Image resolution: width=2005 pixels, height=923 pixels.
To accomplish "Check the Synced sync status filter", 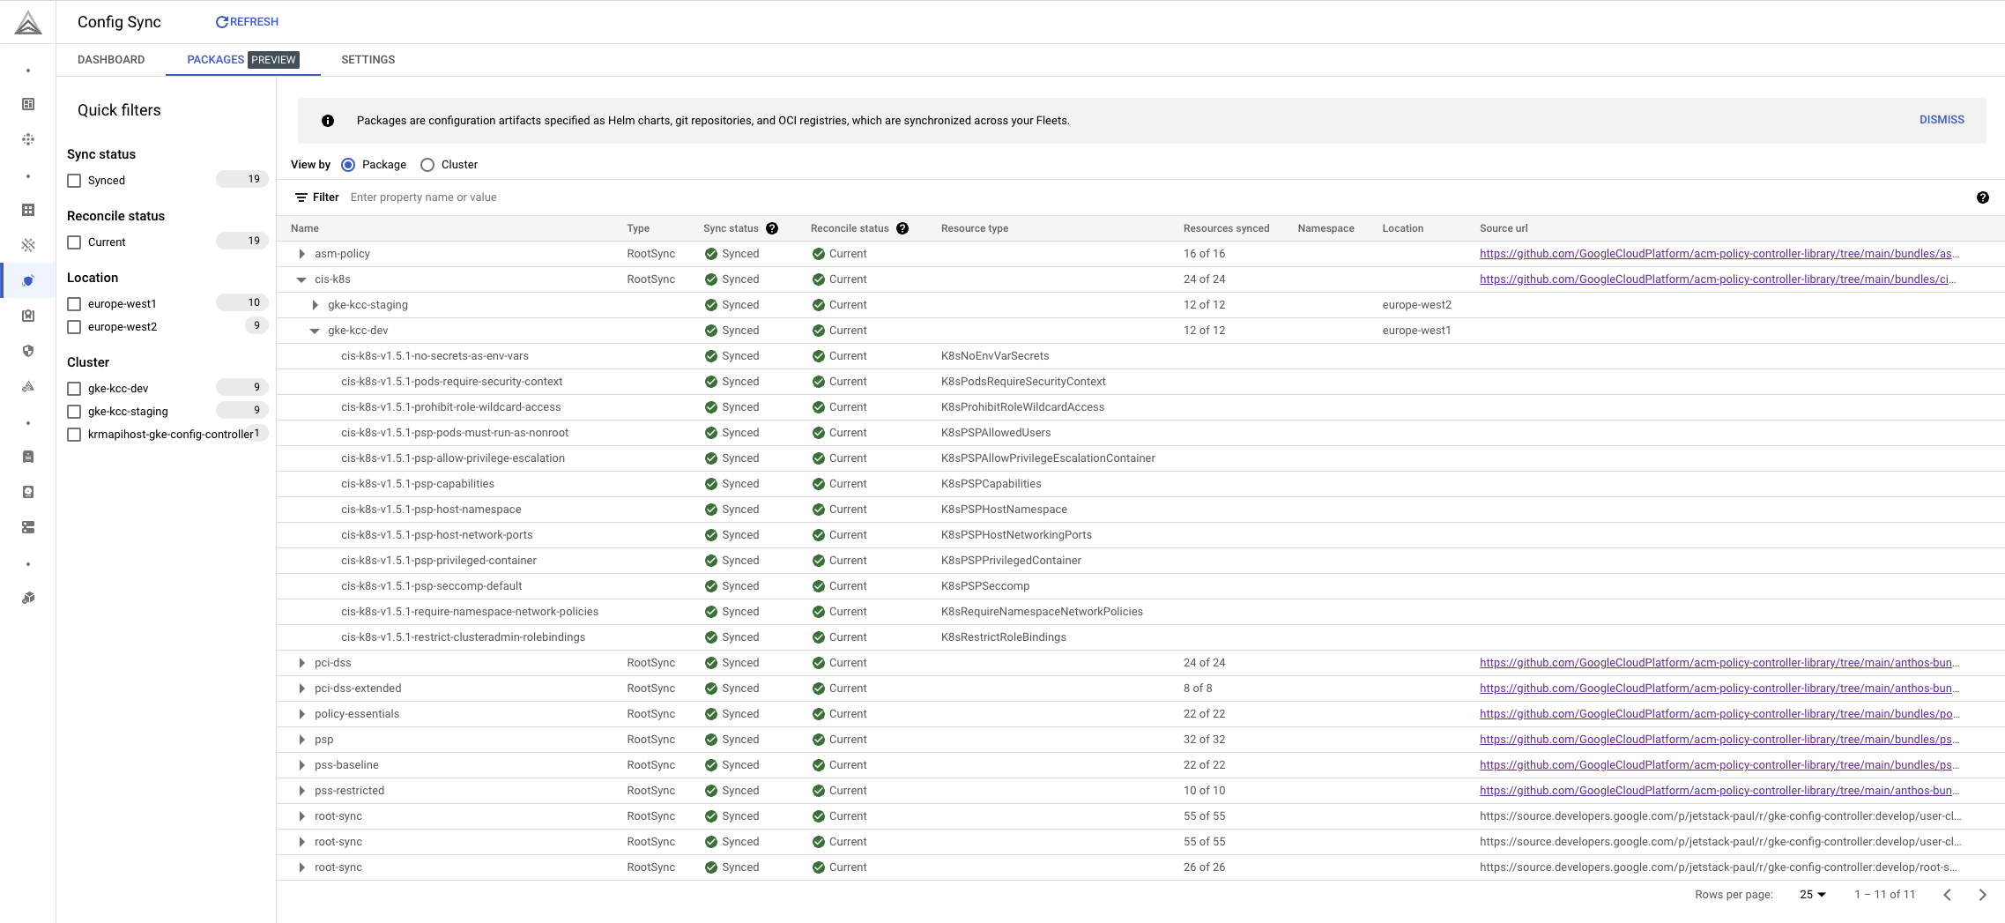I will [x=74, y=180].
